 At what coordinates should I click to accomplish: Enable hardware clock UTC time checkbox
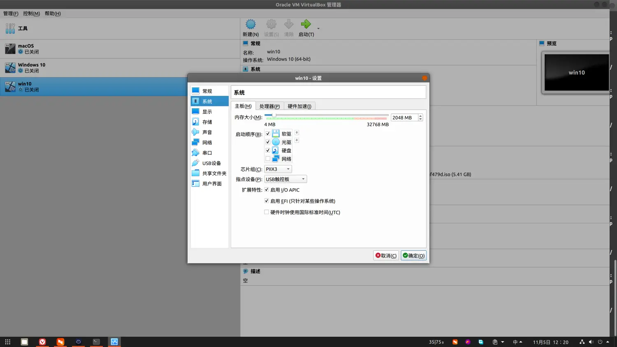point(267,212)
